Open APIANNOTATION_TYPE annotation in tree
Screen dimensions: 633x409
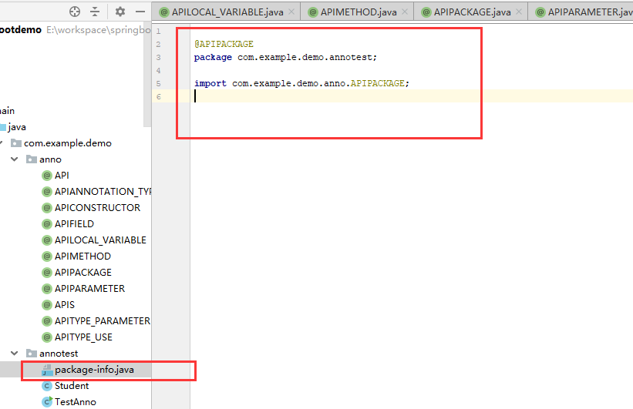point(103,192)
